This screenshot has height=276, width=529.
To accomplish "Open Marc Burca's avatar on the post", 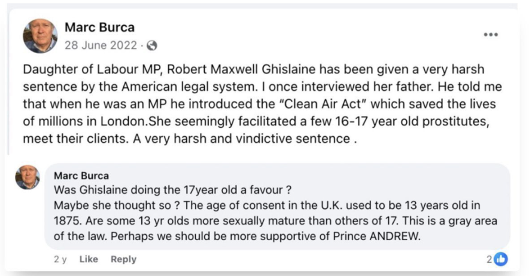I will pyautogui.click(x=40, y=35).
